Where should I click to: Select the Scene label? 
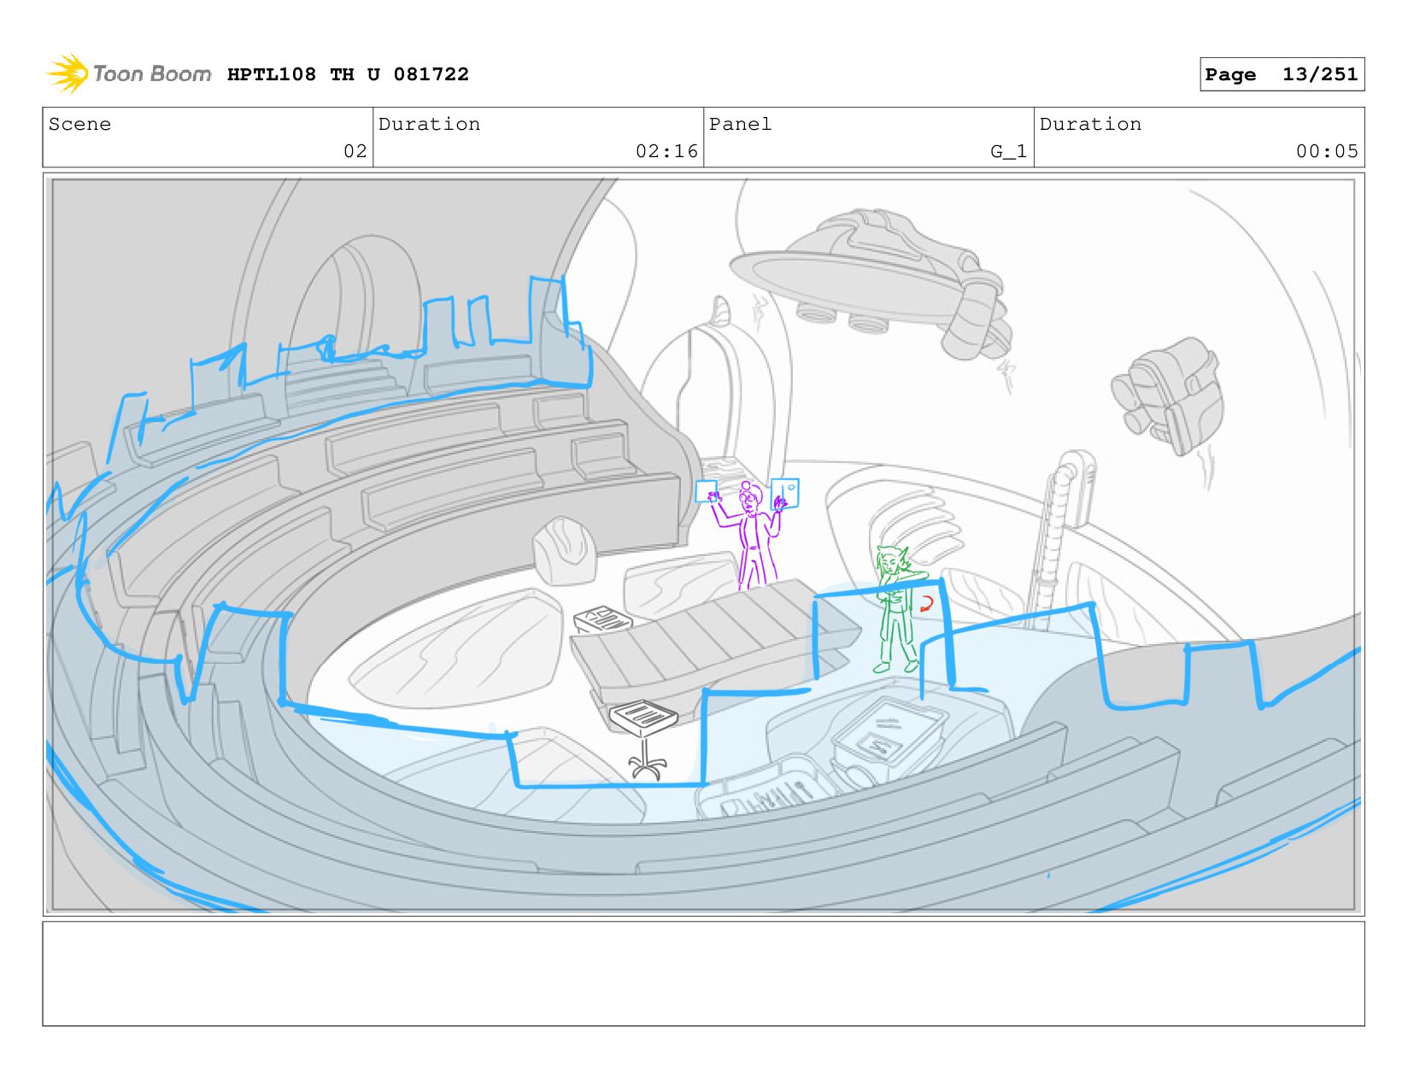point(79,124)
